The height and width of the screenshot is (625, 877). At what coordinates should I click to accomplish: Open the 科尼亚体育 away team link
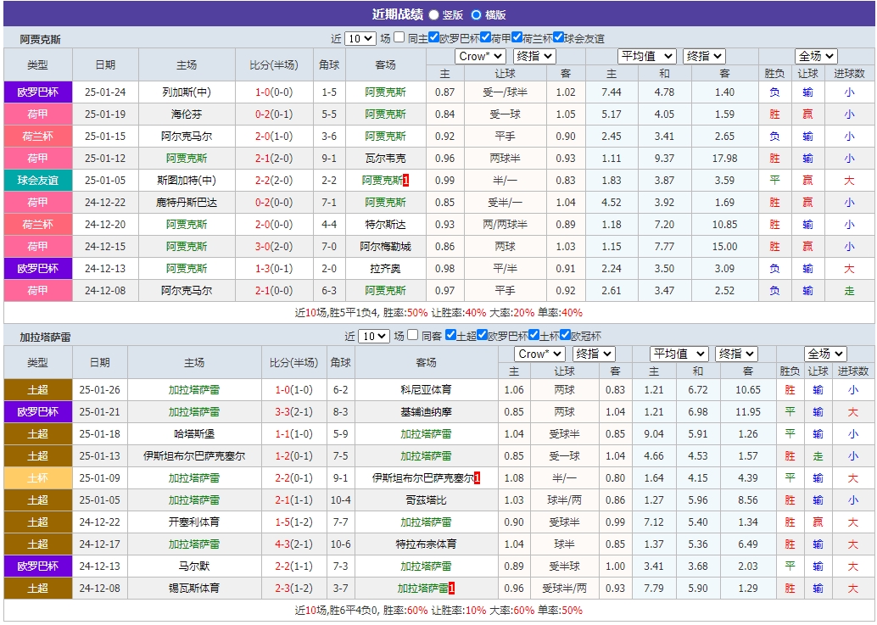[425, 390]
